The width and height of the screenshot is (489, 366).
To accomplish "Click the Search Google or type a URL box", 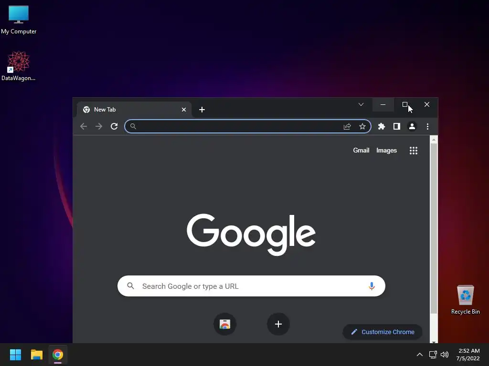I will 251,286.
